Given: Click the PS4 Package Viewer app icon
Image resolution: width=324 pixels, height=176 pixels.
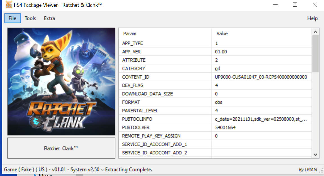Looking at the screenshot, I should point(9,4).
